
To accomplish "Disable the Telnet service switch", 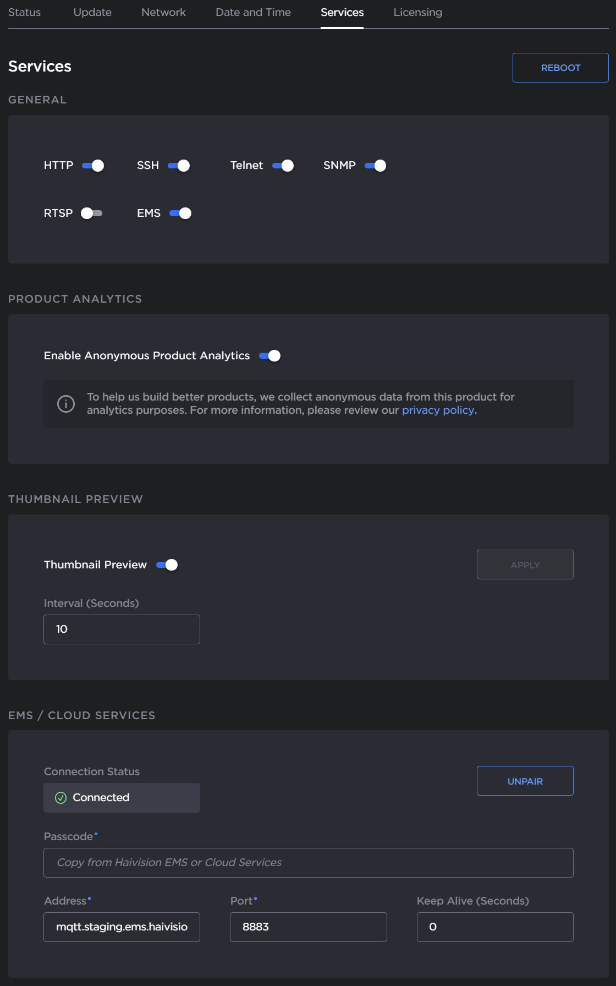I will point(283,166).
